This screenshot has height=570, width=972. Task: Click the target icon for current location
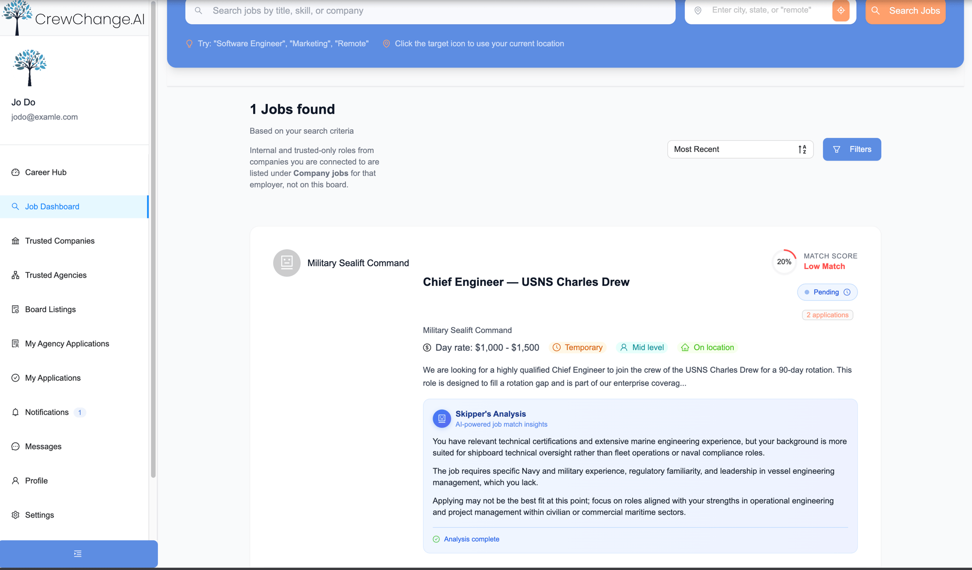point(841,10)
